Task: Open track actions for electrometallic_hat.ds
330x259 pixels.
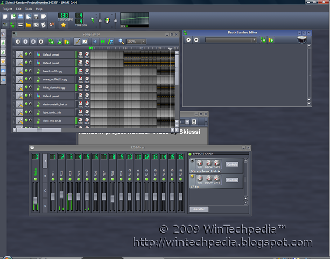Action: point(19,104)
